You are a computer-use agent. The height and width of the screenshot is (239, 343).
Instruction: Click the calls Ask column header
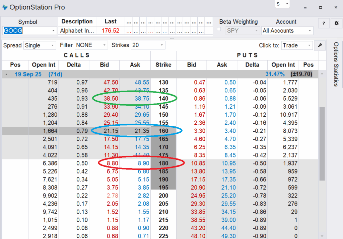pos(135,65)
